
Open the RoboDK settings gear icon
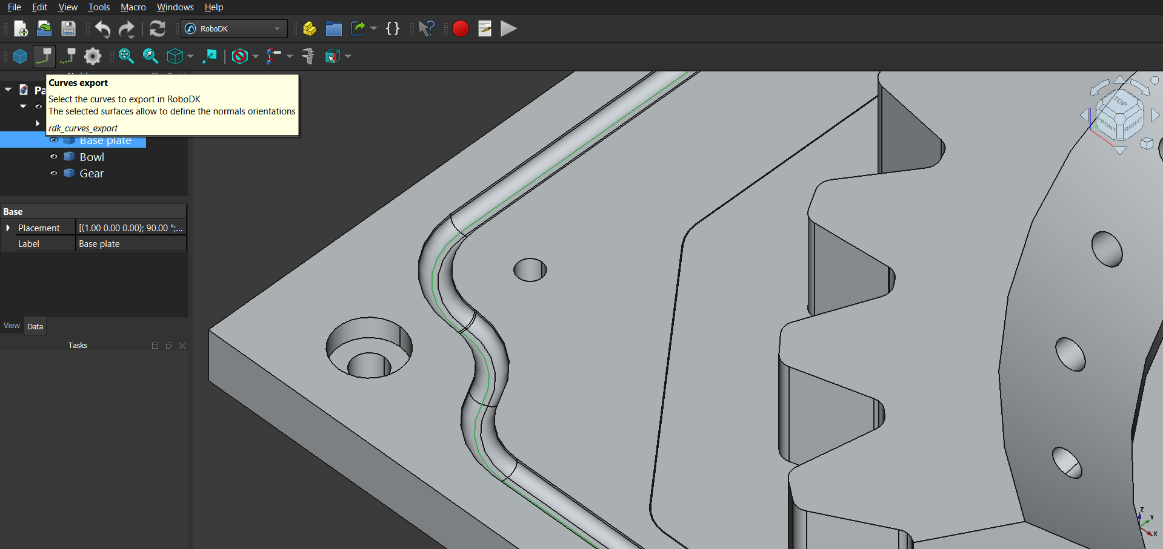pos(92,56)
